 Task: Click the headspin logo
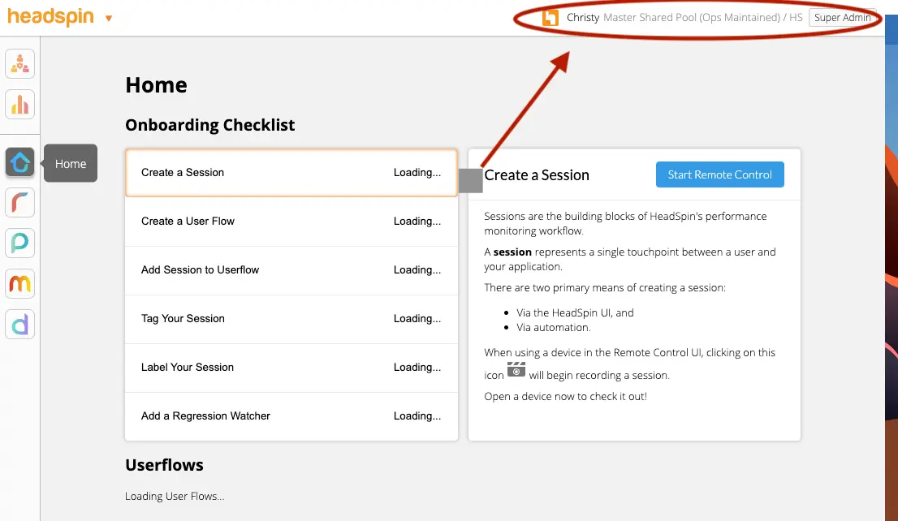pyautogui.click(x=50, y=16)
